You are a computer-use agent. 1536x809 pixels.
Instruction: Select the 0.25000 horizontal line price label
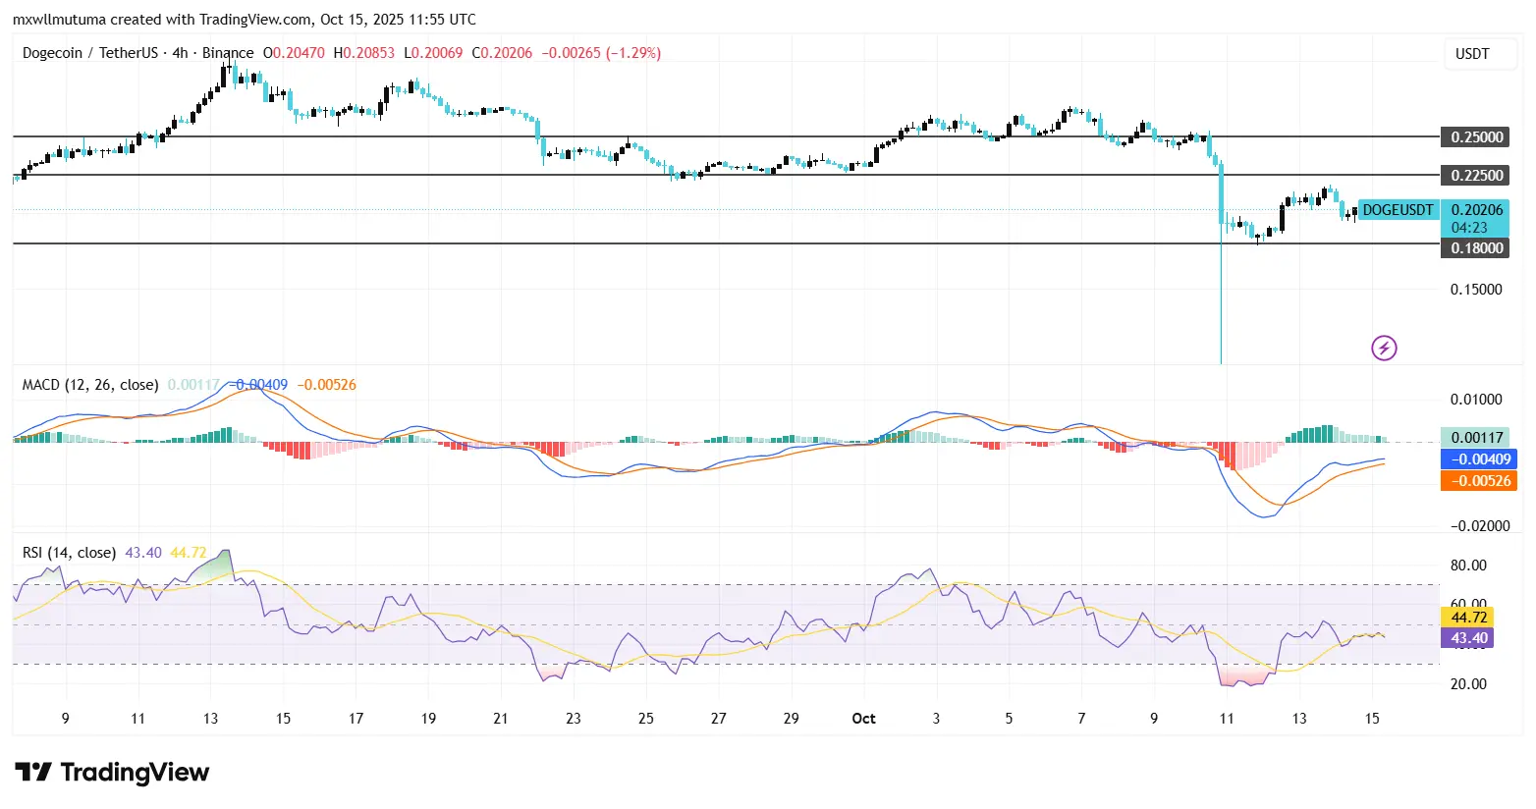point(1477,137)
